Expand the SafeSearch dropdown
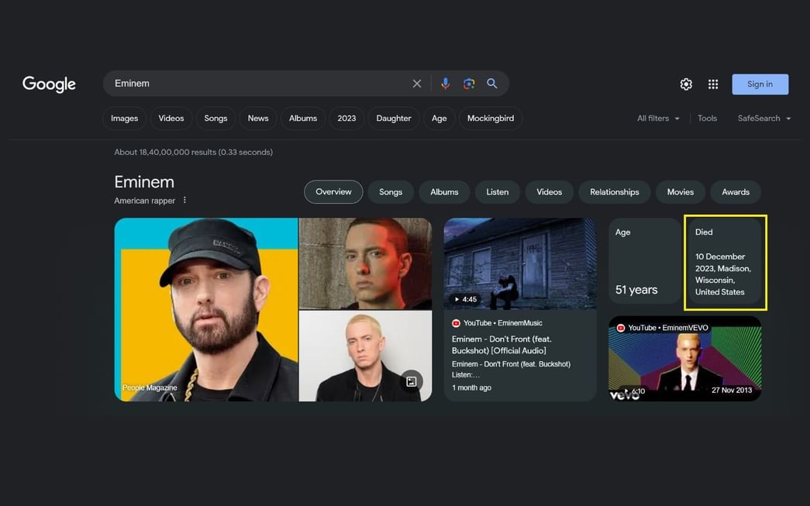This screenshot has width=810, height=506. click(x=763, y=118)
